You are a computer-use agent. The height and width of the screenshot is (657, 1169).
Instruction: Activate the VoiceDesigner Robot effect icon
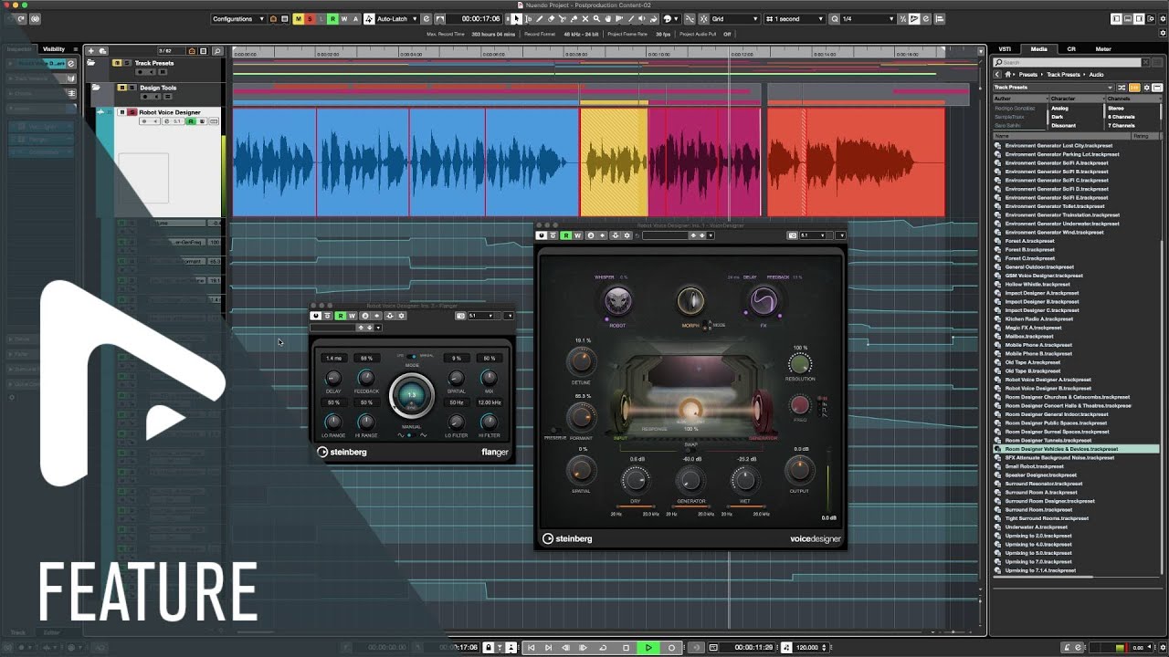(x=618, y=300)
